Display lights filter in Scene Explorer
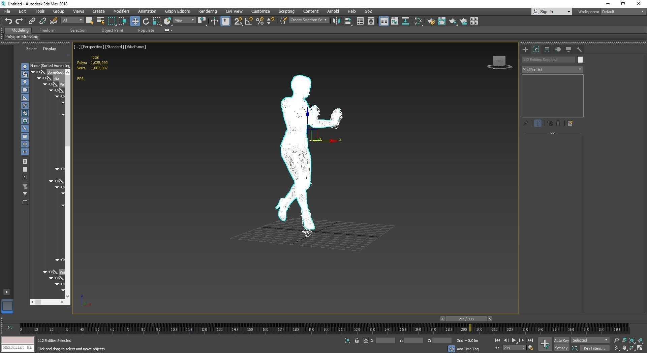 click(25, 82)
